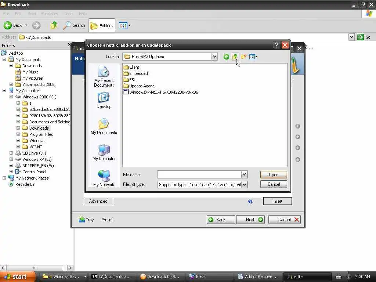Collapse Windows 2000 (C:) tree node
The width and height of the screenshot is (376, 282).
click(11, 97)
